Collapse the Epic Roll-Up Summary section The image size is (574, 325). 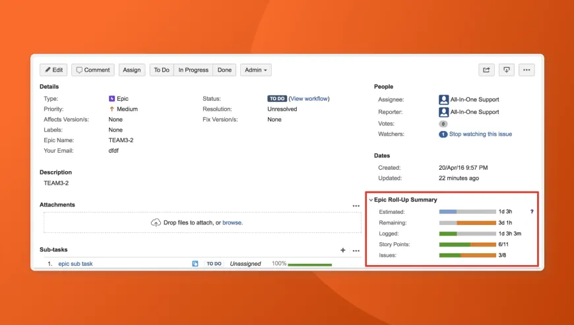371,200
